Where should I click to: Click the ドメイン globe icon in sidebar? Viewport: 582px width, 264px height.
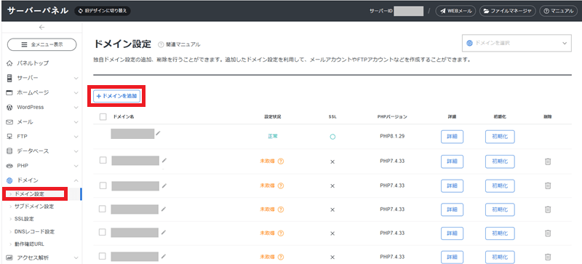coord(10,180)
